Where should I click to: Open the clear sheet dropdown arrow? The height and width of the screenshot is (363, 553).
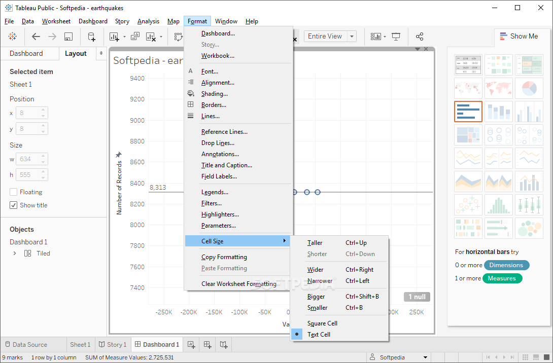[161, 37]
